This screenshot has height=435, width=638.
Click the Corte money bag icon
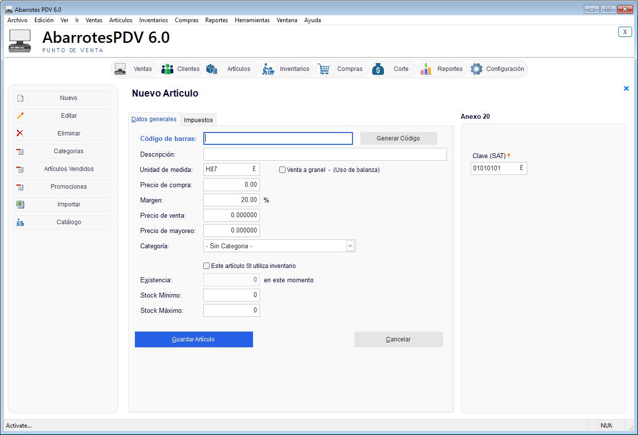pyautogui.click(x=378, y=69)
